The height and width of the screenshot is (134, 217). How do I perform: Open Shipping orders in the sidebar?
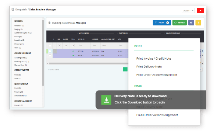tap(19, 44)
